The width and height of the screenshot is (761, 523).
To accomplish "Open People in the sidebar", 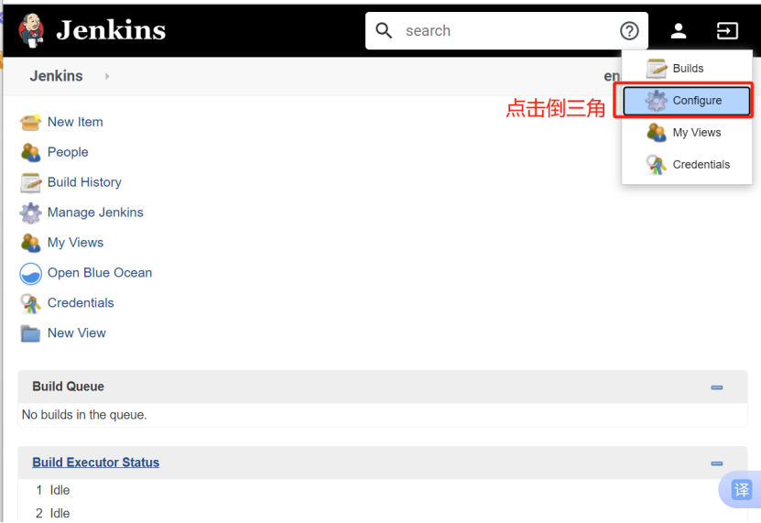I will click(x=68, y=152).
